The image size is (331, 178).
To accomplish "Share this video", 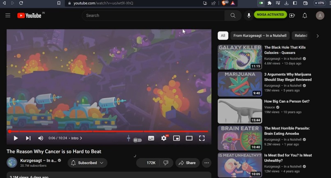I will point(187,163).
